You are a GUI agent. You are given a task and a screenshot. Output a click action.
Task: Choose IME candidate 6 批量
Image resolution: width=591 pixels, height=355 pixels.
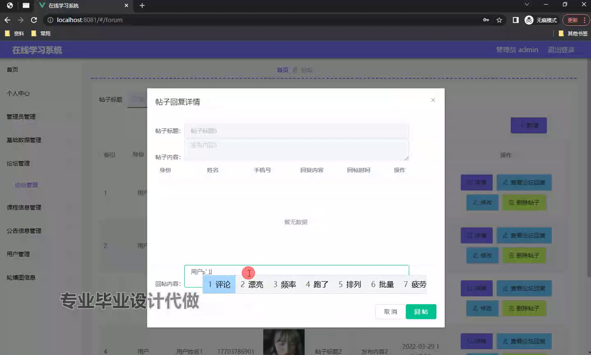click(x=383, y=284)
